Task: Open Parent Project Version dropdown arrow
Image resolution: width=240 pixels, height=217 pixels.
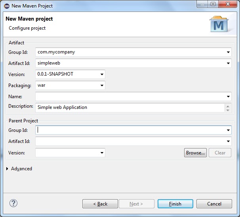Action: click(x=102, y=153)
